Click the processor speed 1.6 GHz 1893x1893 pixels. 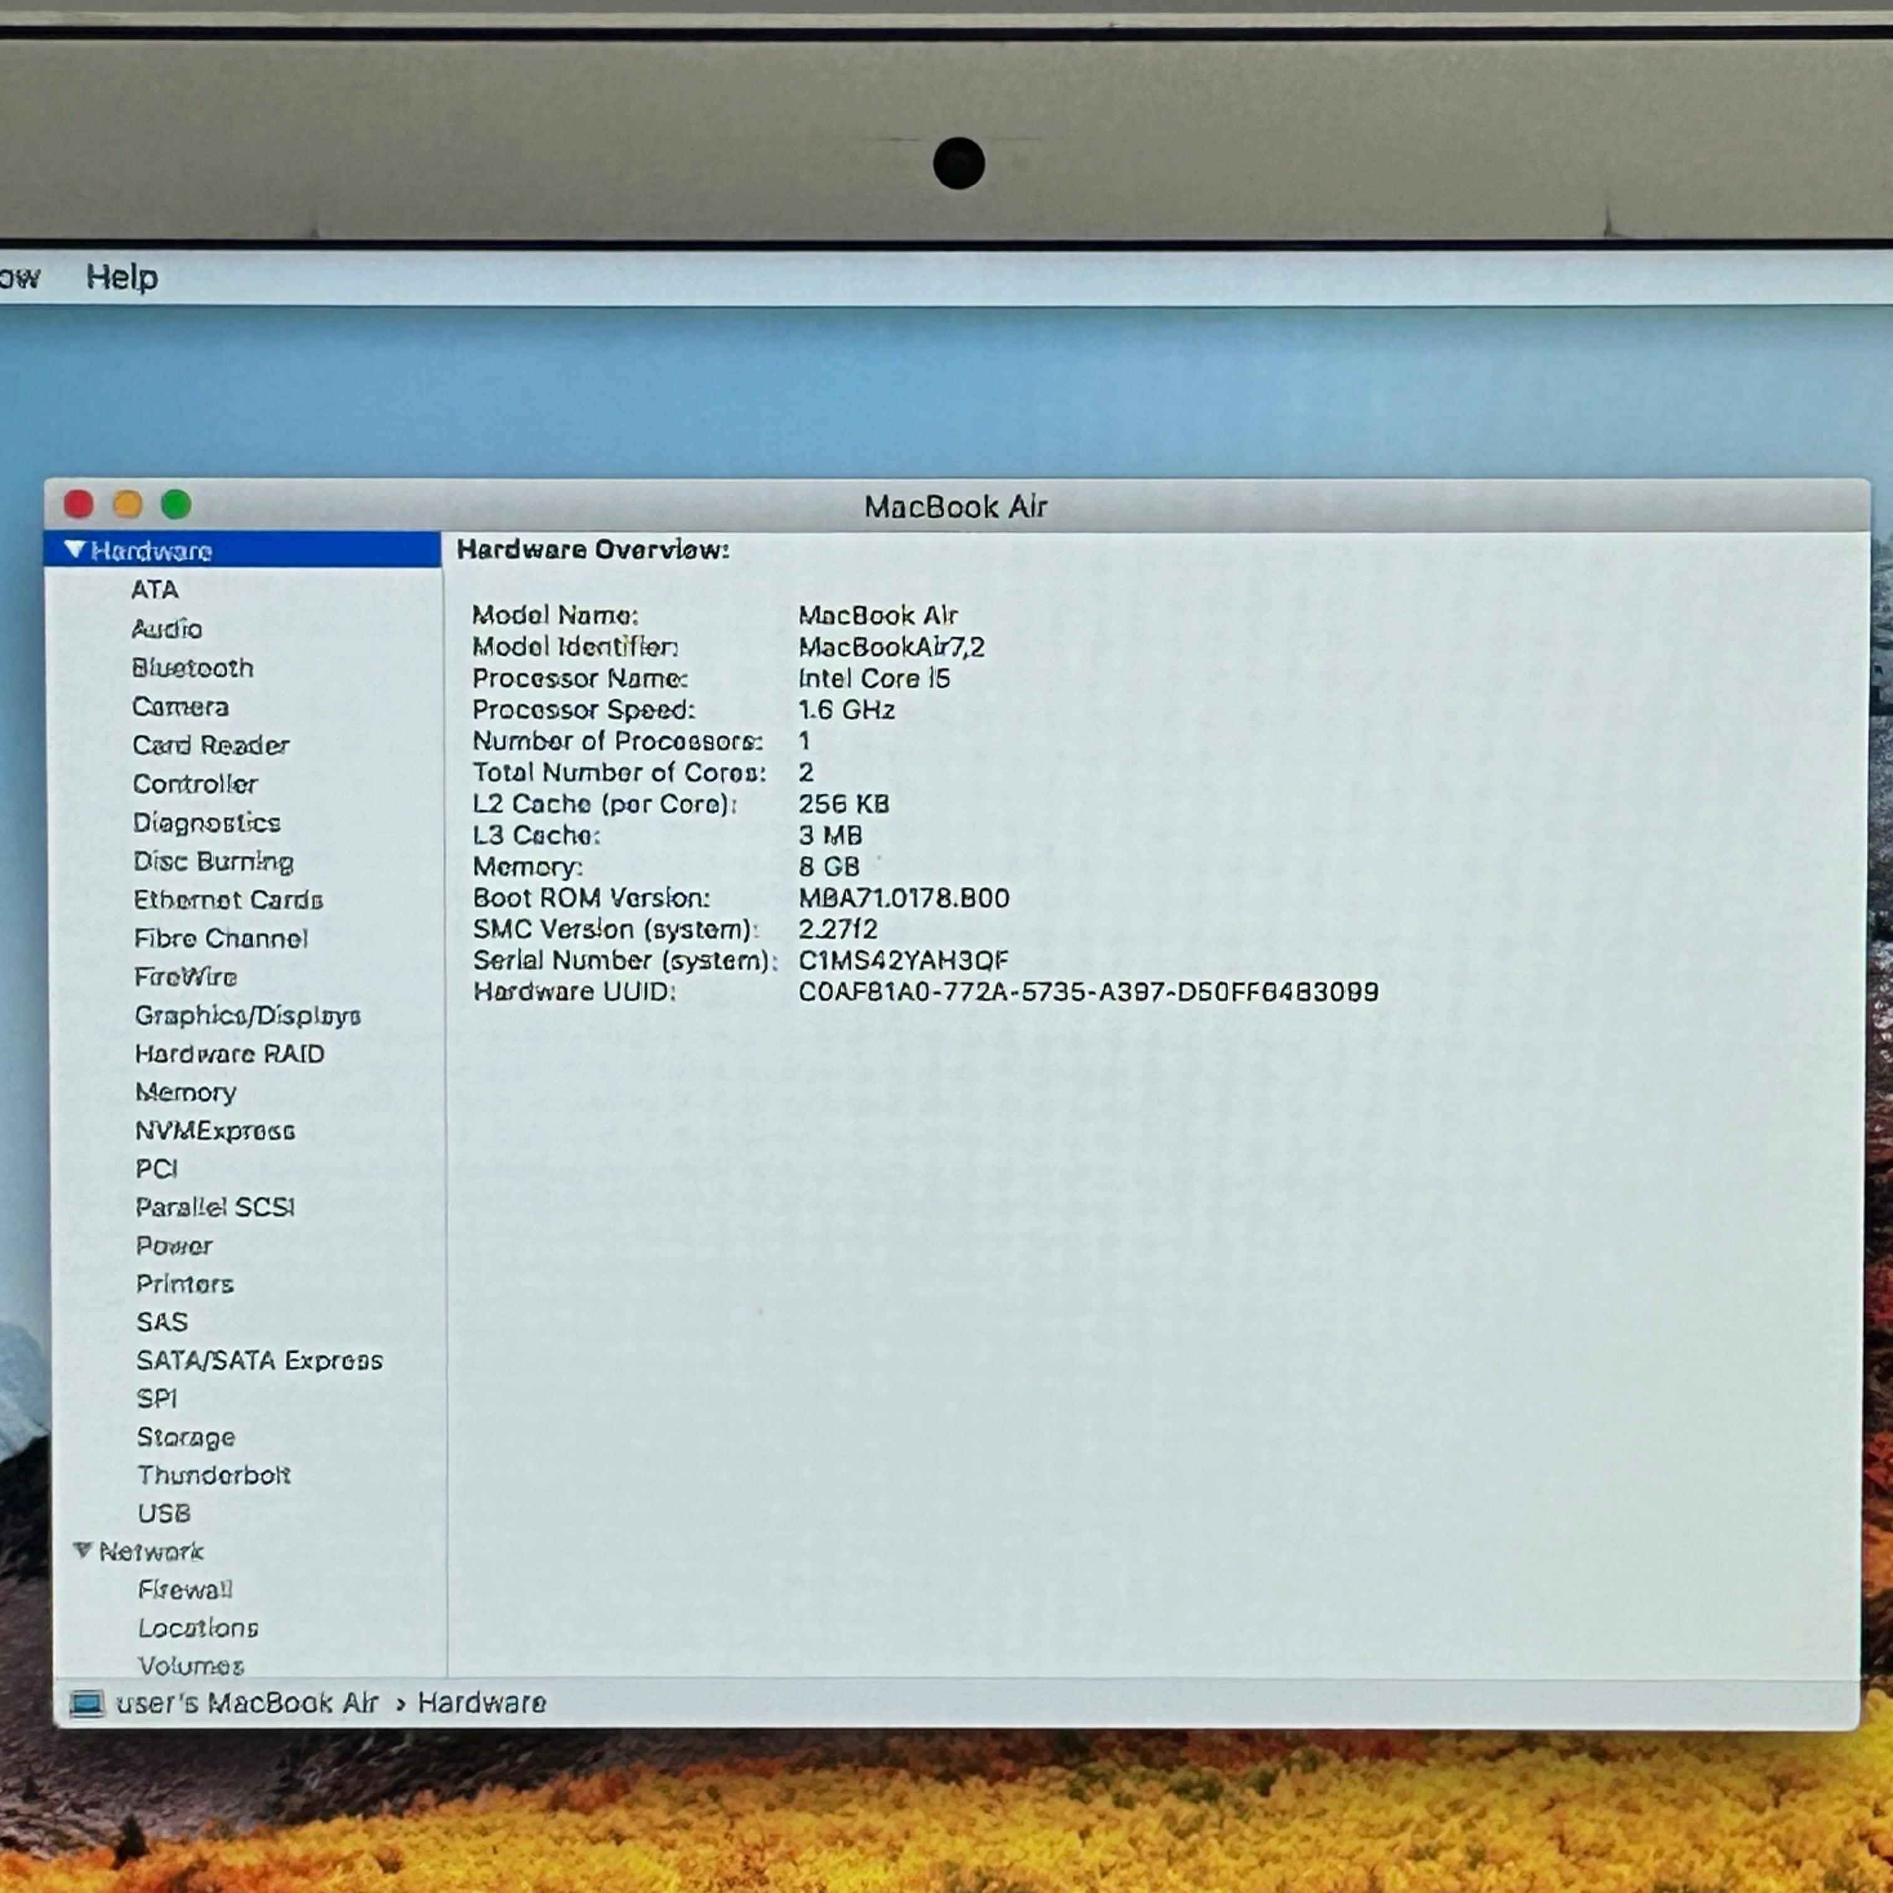click(x=846, y=709)
